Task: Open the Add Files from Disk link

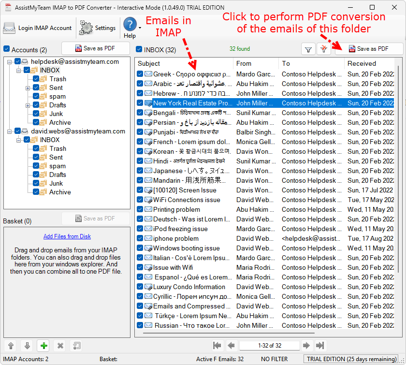Action: pyautogui.click(x=67, y=236)
